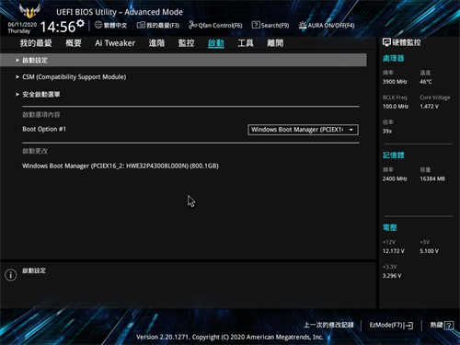Click the 2400 MHz memory frequency value
The height and width of the screenshot is (345, 460).
pyautogui.click(x=395, y=178)
